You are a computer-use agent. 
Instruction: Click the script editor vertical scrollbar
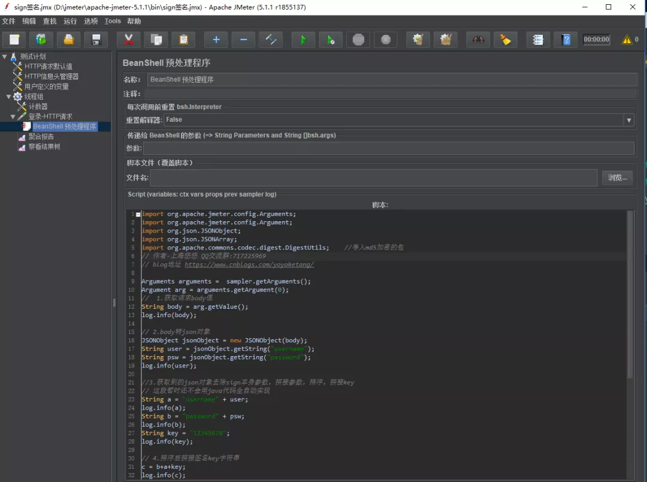(630, 294)
